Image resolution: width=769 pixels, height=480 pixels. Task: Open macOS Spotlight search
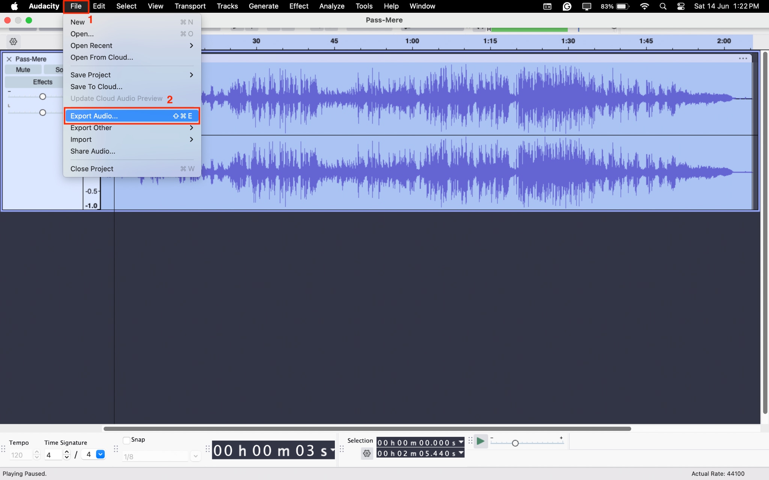coord(663,6)
